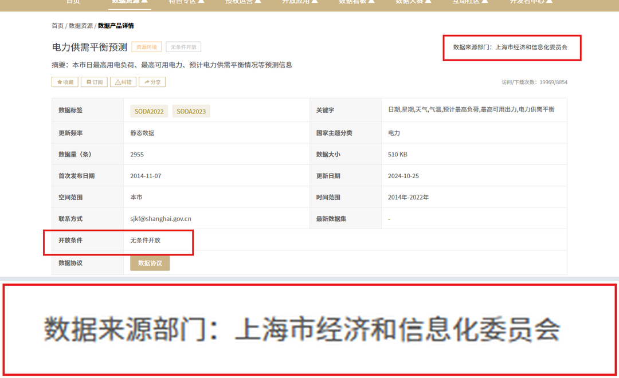Screen dimensions: 619x378
Task: Click the SODA2023 data tag
Action: tap(191, 111)
